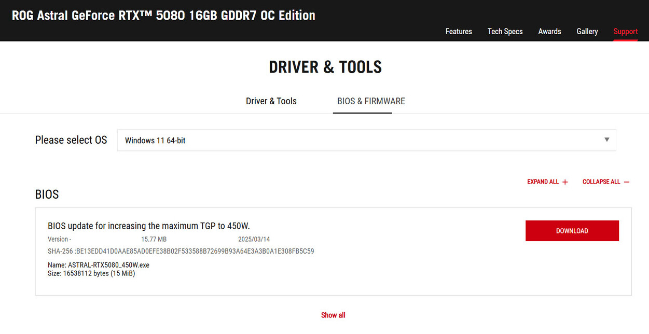Viewport: 649px width, 334px height.
Task: Select the BIOS & FIRMWARE tab
Action: [x=371, y=101]
